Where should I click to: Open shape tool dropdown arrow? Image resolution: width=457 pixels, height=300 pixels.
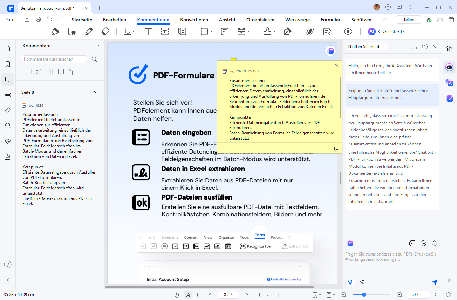tap(211, 32)
